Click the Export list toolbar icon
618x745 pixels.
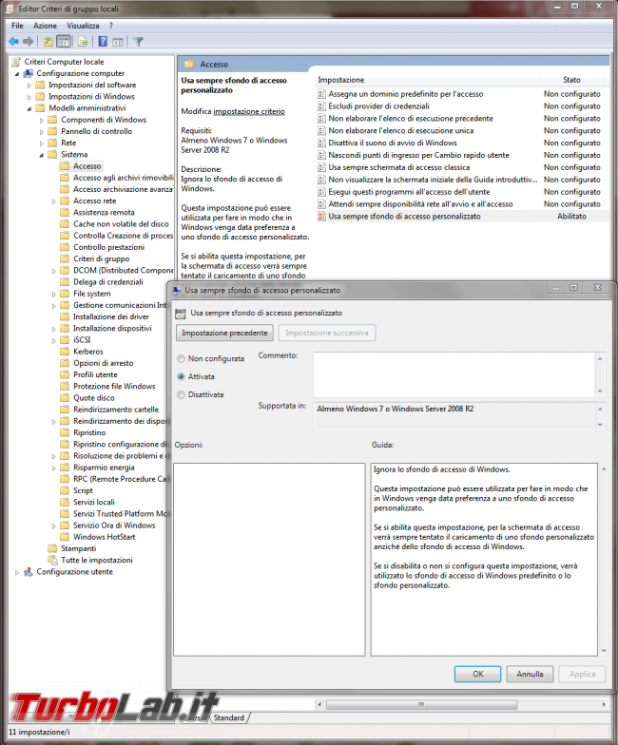click(x=84, y=42)
